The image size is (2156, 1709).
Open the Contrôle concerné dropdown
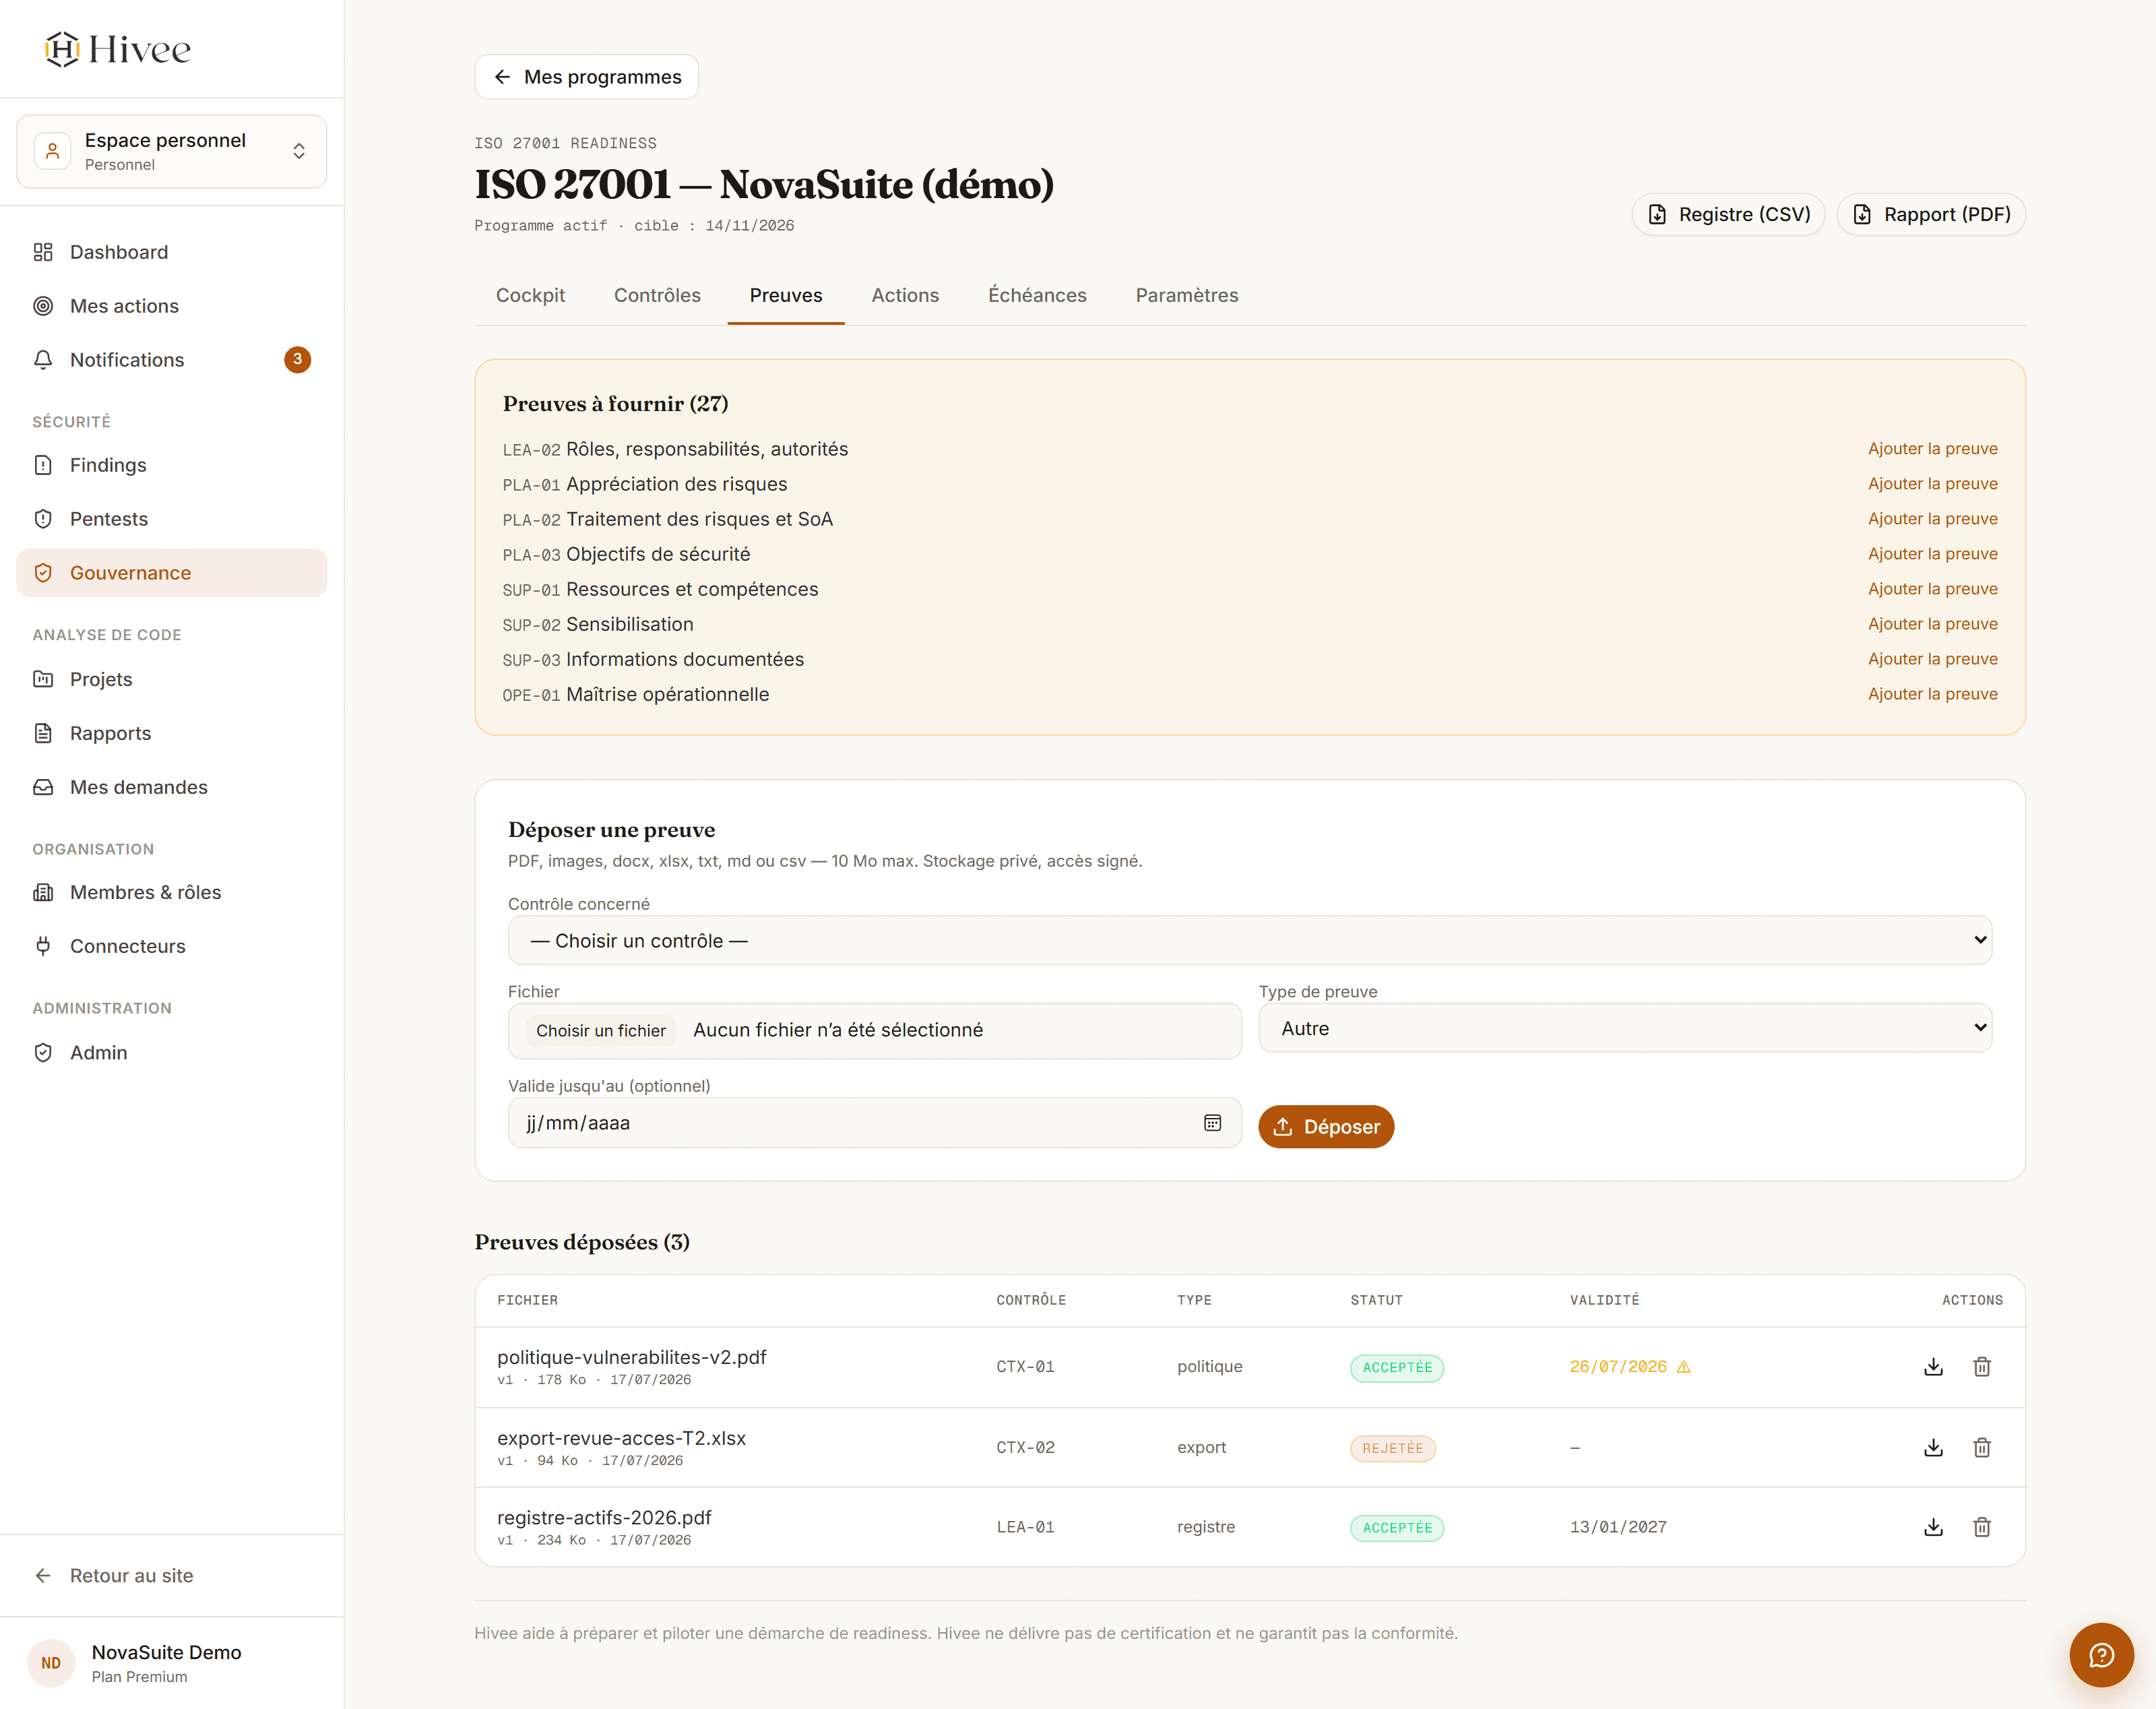point(1249,940)
